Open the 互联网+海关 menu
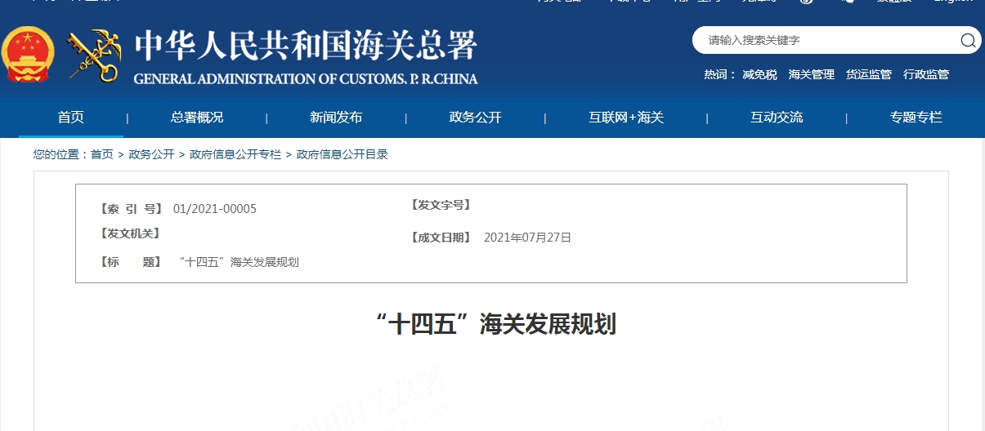Screen dimensions: 985x431 [626, 118]
